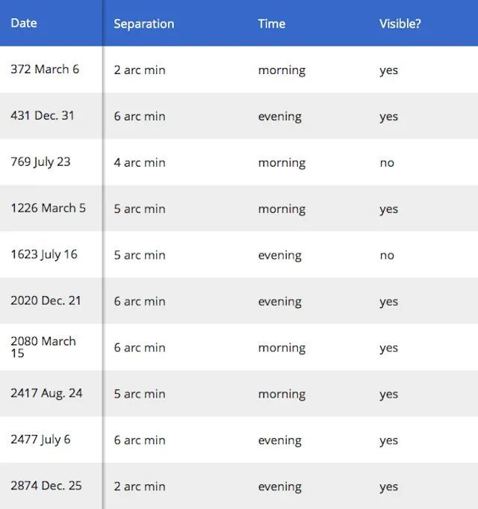Select the 372 March 6 date cell
Image resolution: width=478 pixels, height=509 pixels.
pos(45,70)
